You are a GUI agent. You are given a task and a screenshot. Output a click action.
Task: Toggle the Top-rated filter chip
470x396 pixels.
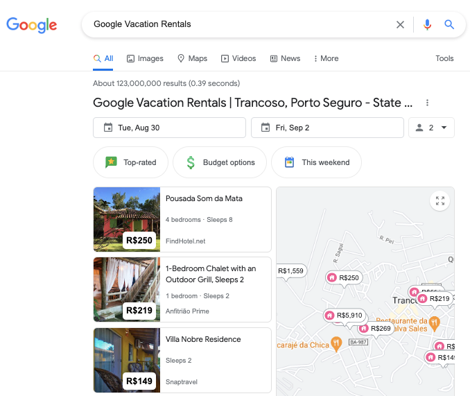pyautogui.click(x=130, y=162)
